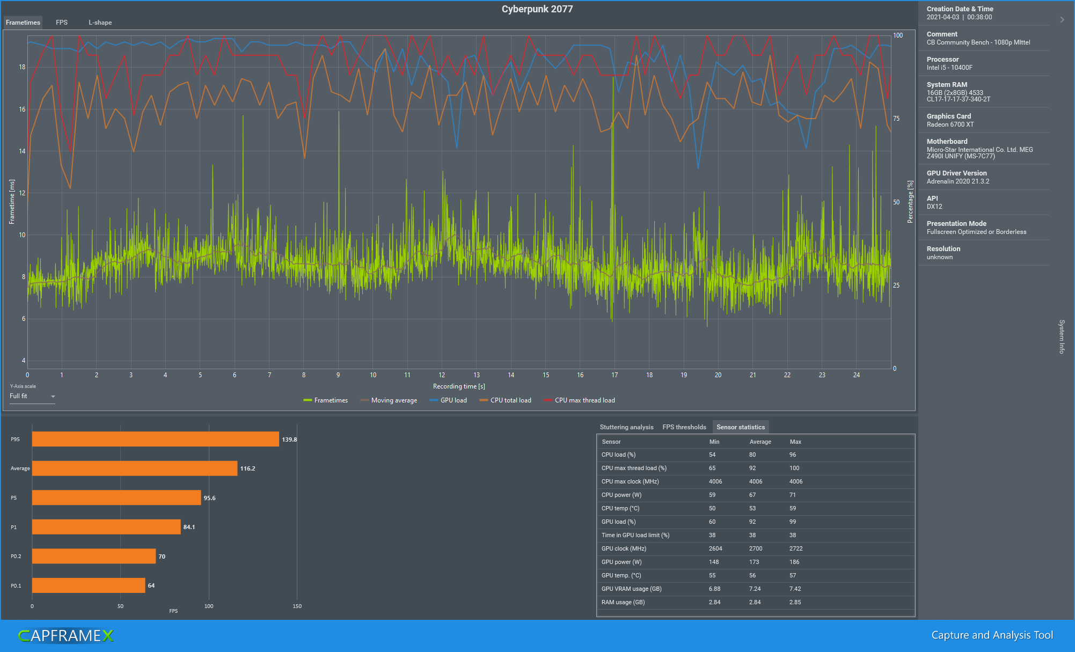Switch to the FPS tab

click(62, 23)
